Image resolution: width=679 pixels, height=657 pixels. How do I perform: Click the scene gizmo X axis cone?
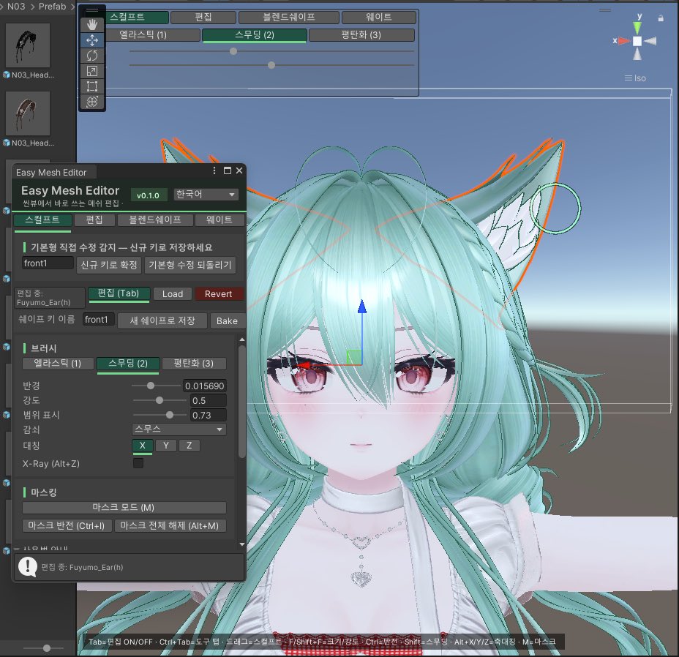623,41
